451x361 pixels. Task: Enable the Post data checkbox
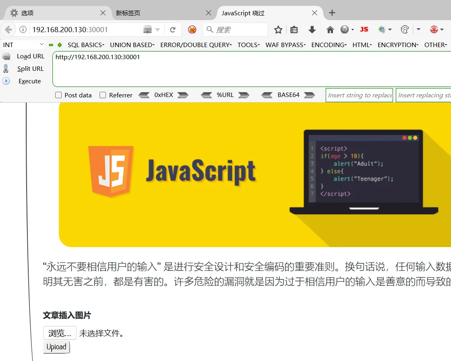58,95
